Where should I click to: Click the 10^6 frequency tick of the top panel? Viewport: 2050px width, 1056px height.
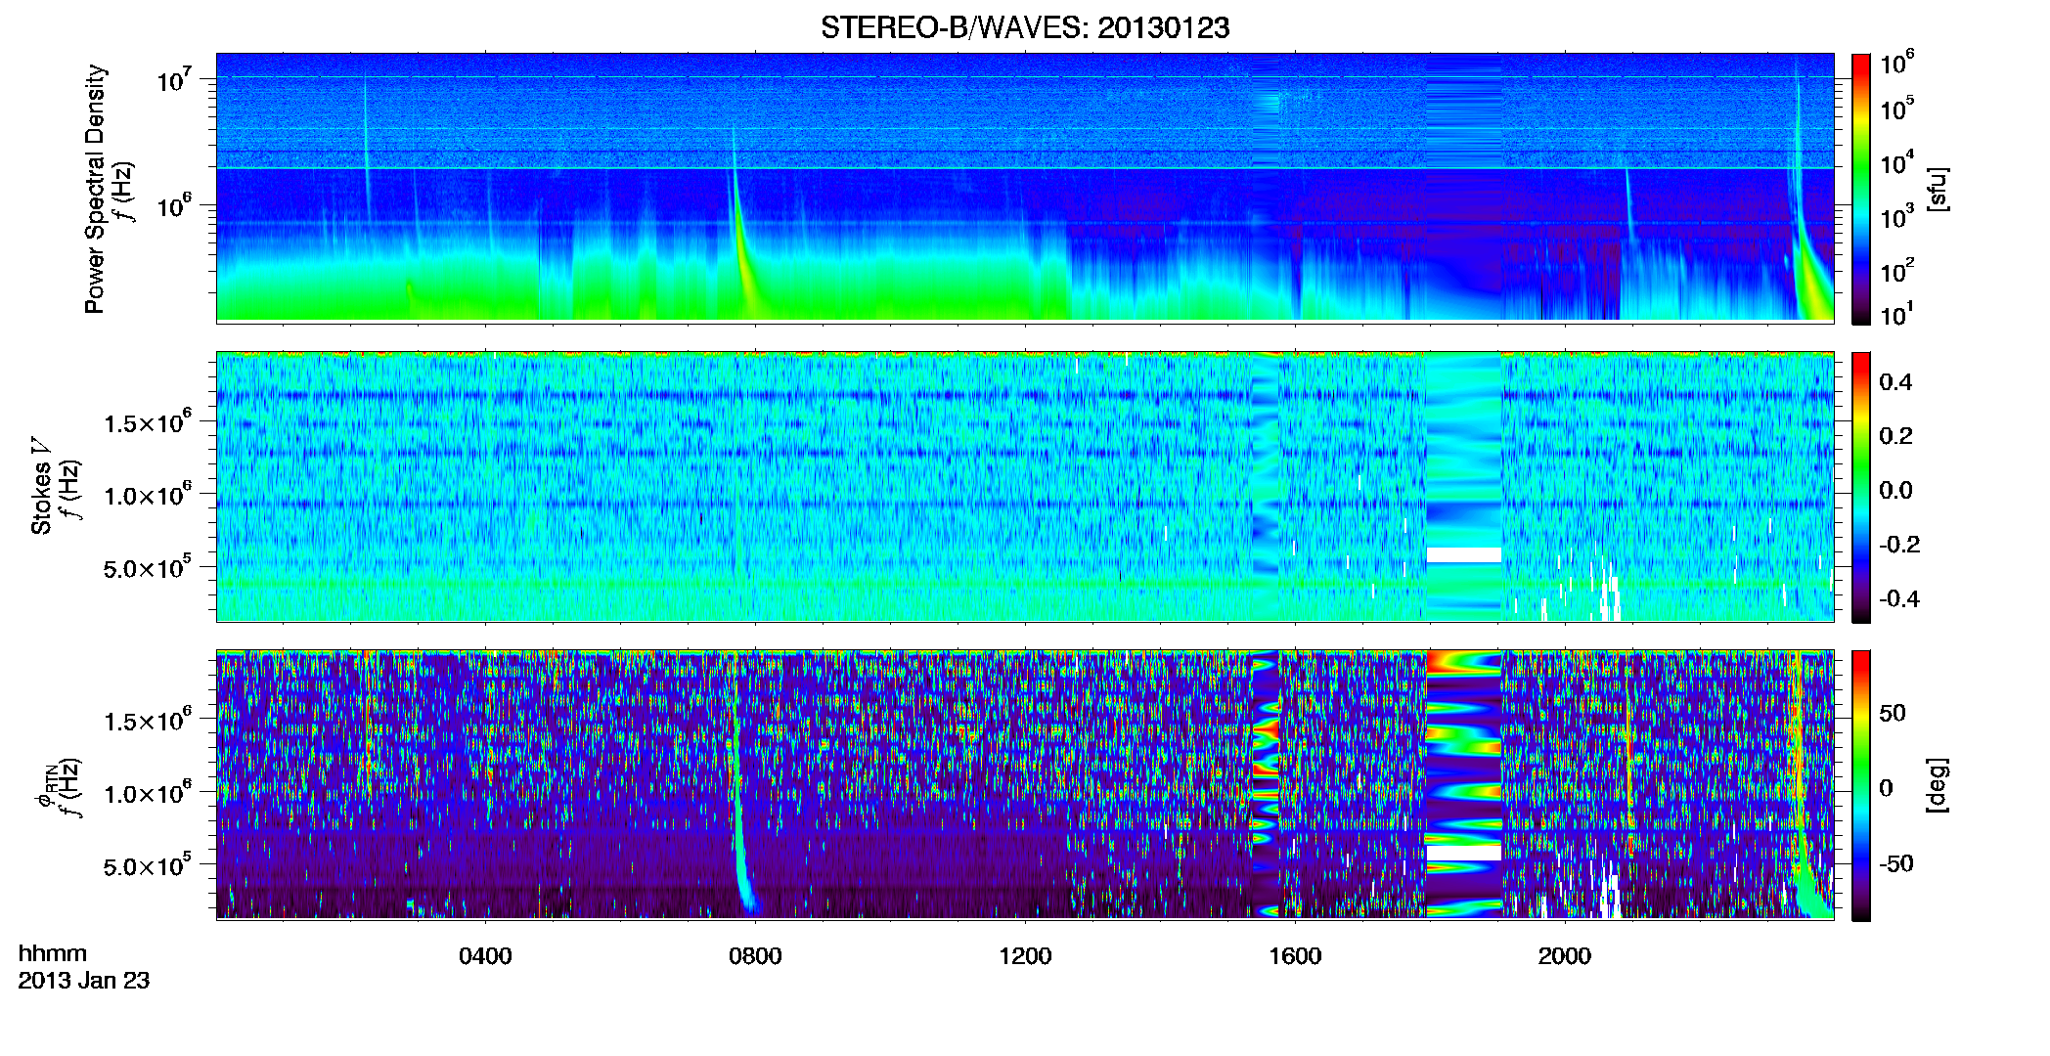[x=175, y=206]
